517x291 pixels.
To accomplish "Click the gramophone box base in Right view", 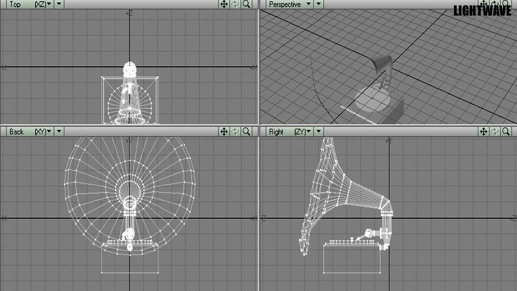I will click(x=351, y=260).
